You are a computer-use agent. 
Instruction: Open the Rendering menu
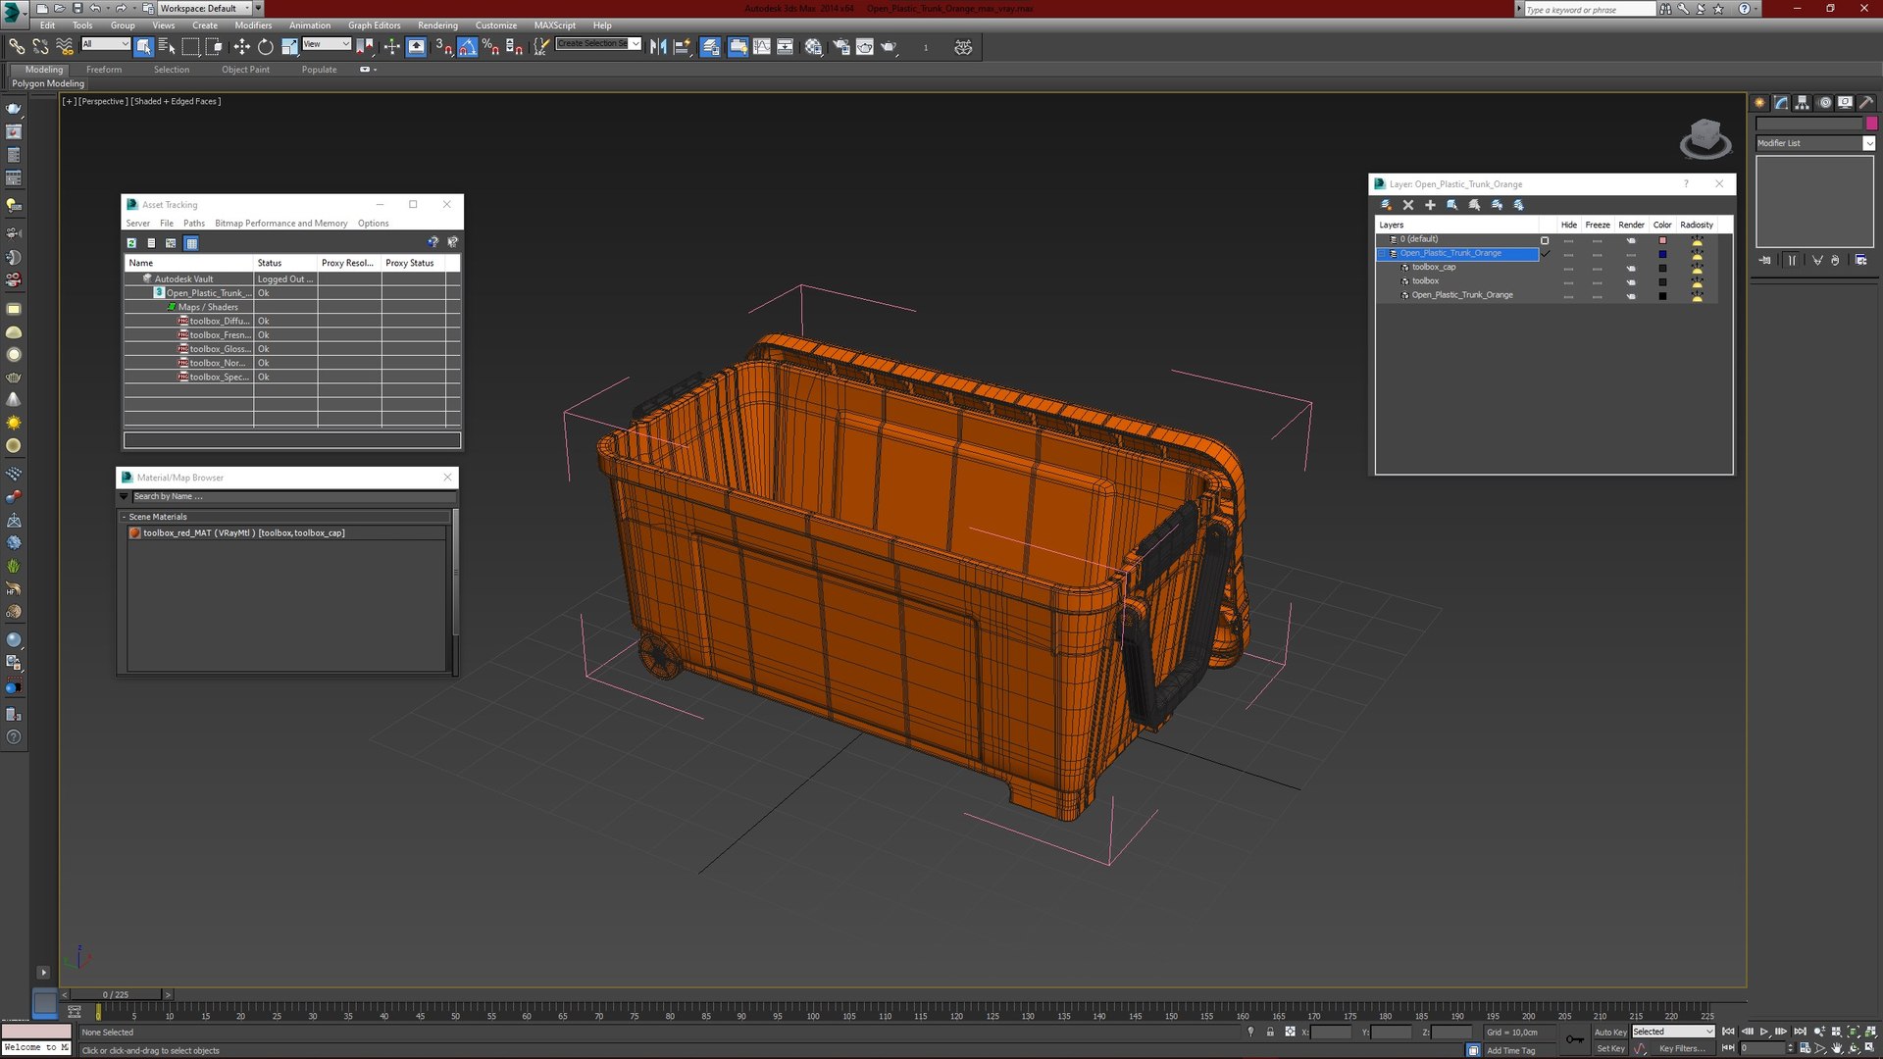tap(437, 25)
